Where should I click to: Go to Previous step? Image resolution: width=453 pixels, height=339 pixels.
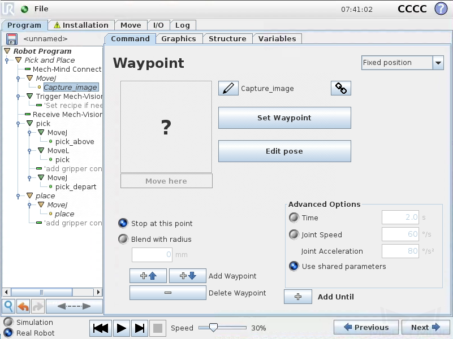[x=366, y=327]
